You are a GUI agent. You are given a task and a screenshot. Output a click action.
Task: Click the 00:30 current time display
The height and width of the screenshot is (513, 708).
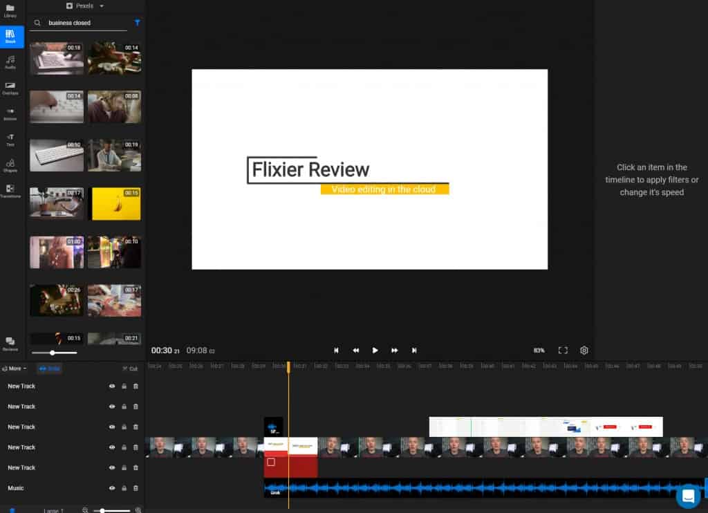pyautogui.click(x=165, y=351)
